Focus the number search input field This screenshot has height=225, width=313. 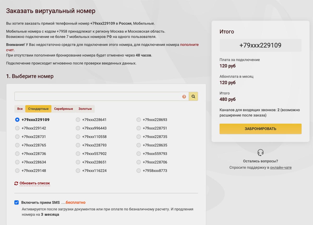click(98, 97)
